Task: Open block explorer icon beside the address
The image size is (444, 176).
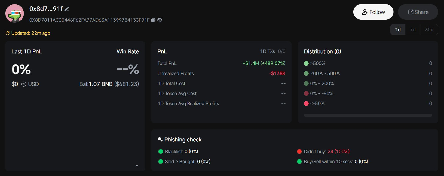Action: 160,20
